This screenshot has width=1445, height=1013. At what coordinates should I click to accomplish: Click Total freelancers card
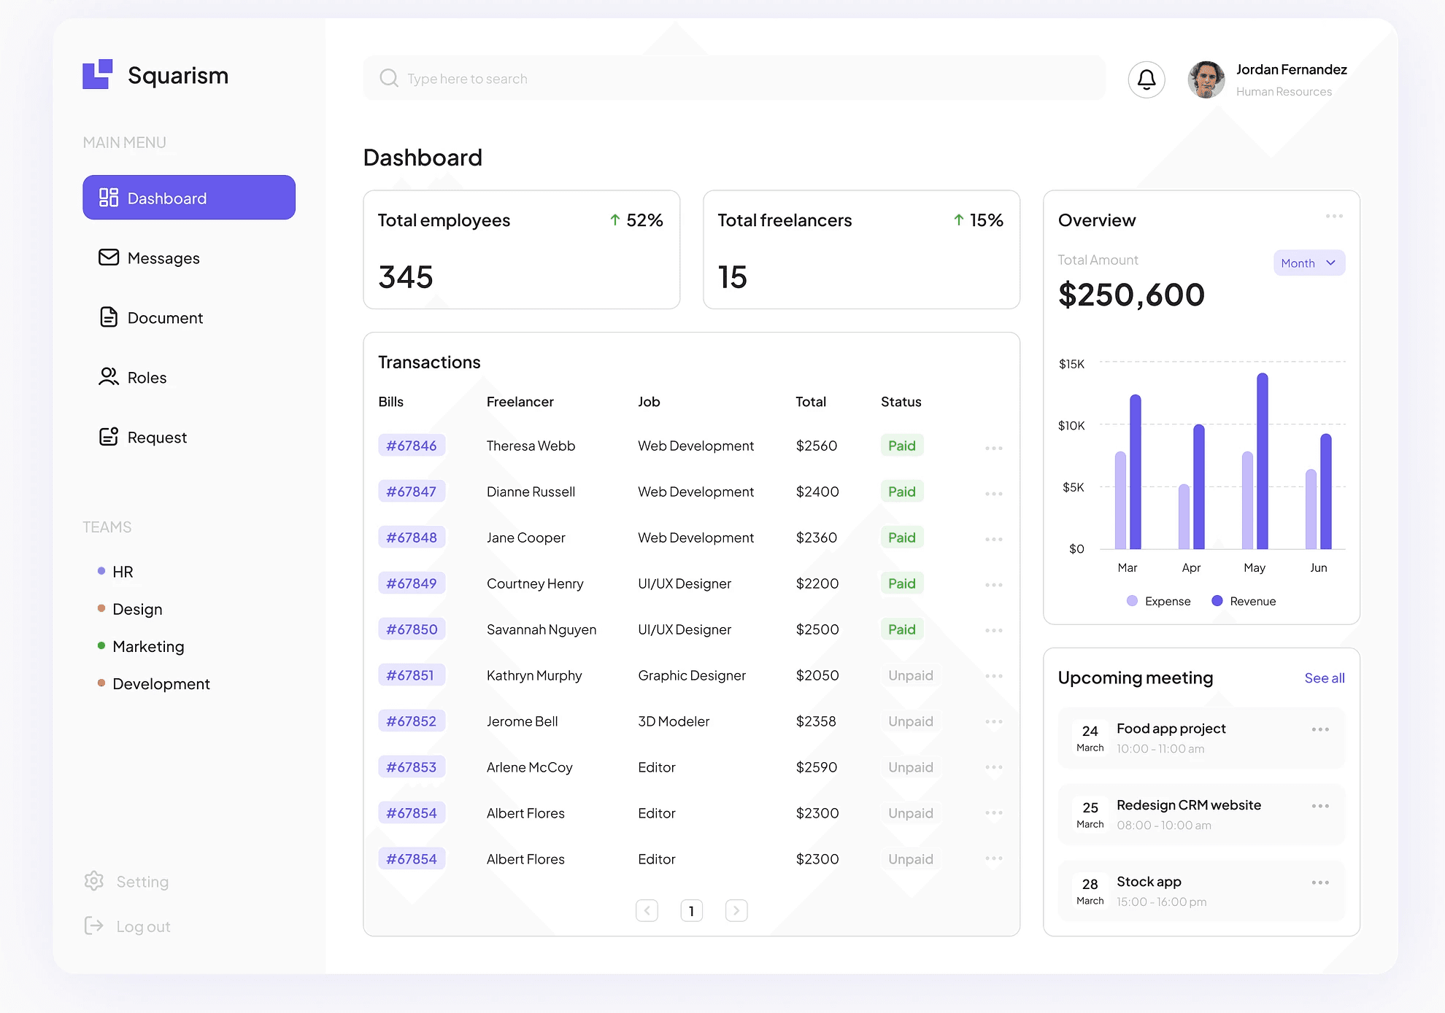click(861, 249)
